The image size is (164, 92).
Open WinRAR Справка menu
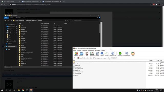pyautogui.click(x=103, y=51)
